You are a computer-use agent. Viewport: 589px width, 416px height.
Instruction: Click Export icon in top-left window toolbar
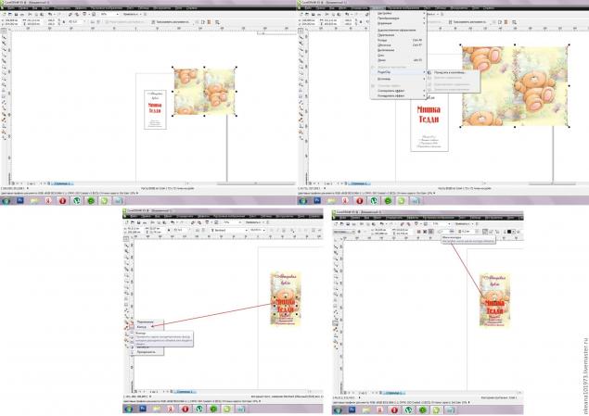[76, 14]
